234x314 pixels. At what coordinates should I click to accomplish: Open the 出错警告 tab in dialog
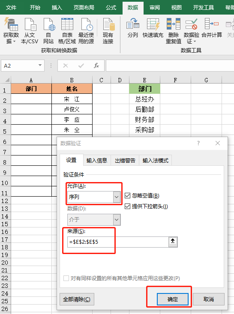coord(125,160)
